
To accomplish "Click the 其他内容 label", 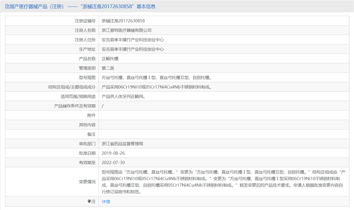I will pyautogui.click(x=87, y=125).
